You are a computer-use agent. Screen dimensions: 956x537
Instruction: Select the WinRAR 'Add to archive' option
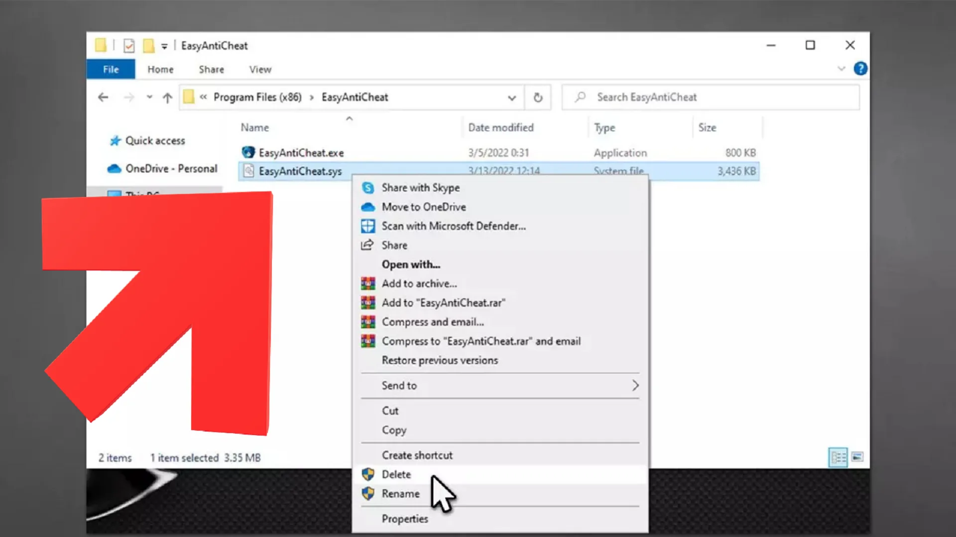pos(419,283)
